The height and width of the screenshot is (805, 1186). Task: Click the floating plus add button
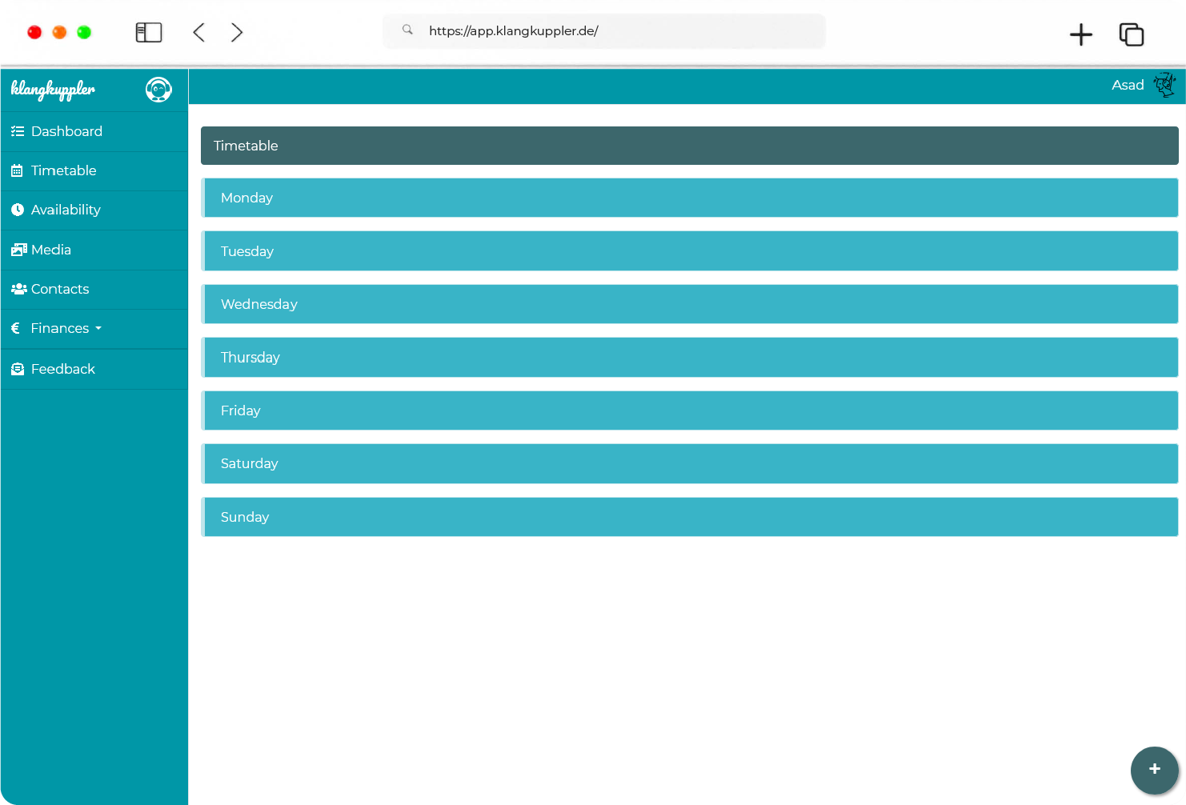click(1154, 770)
